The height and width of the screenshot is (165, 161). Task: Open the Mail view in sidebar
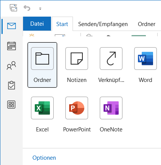click(x=11, y=26)
